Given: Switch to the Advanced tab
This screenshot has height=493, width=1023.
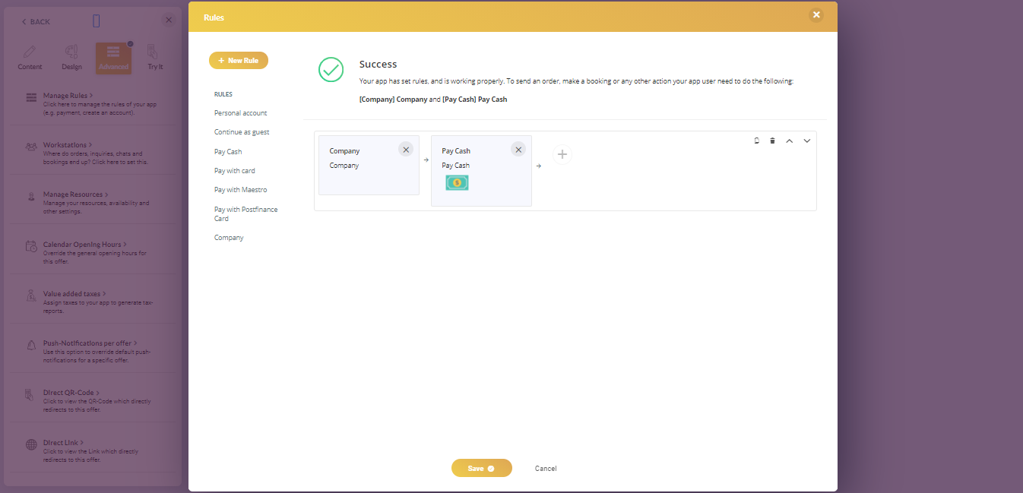Looking at the screenshot, I should pos(113,58).
